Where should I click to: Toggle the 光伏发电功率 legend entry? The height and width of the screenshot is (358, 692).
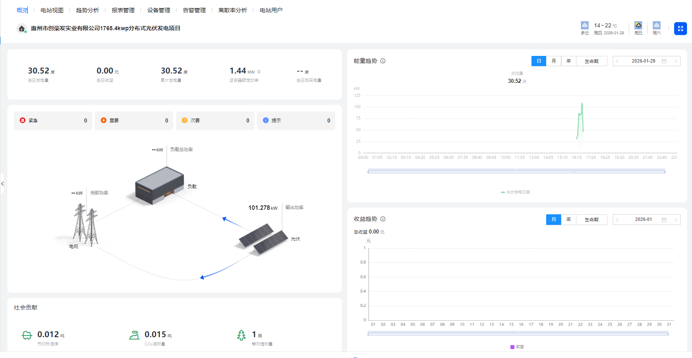pyautogui.click(x=516, y=192)
